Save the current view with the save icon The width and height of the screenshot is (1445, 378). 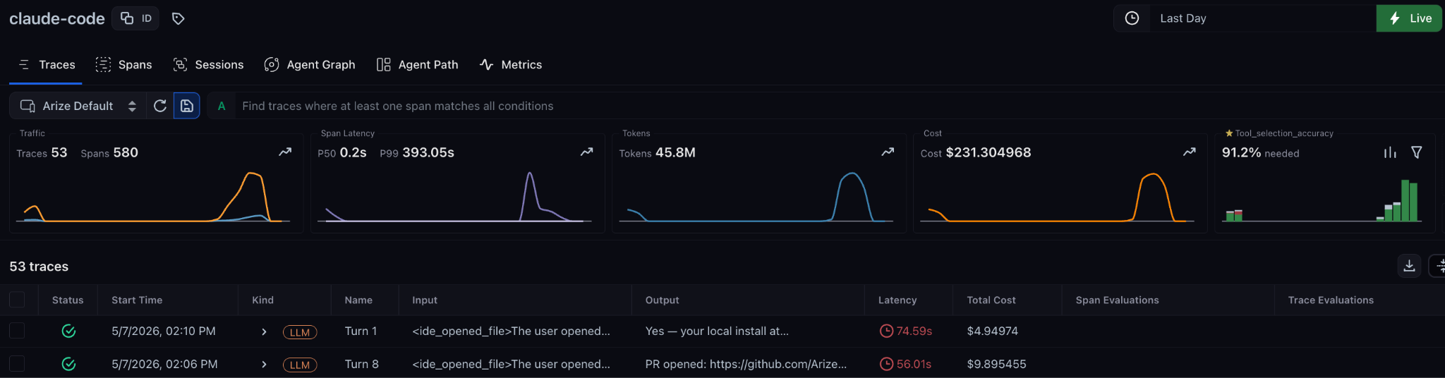point(187,106)
